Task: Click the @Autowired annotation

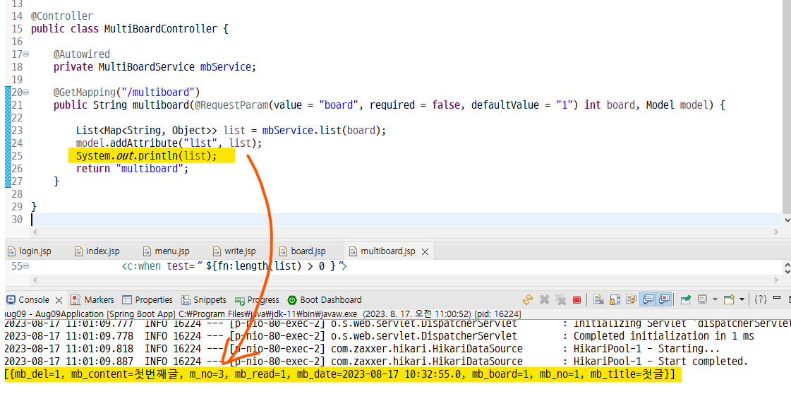Action: coord(82,54)
